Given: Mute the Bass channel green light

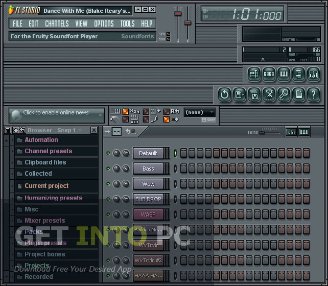Looking at the screenshot, I should tap(108, 169).
